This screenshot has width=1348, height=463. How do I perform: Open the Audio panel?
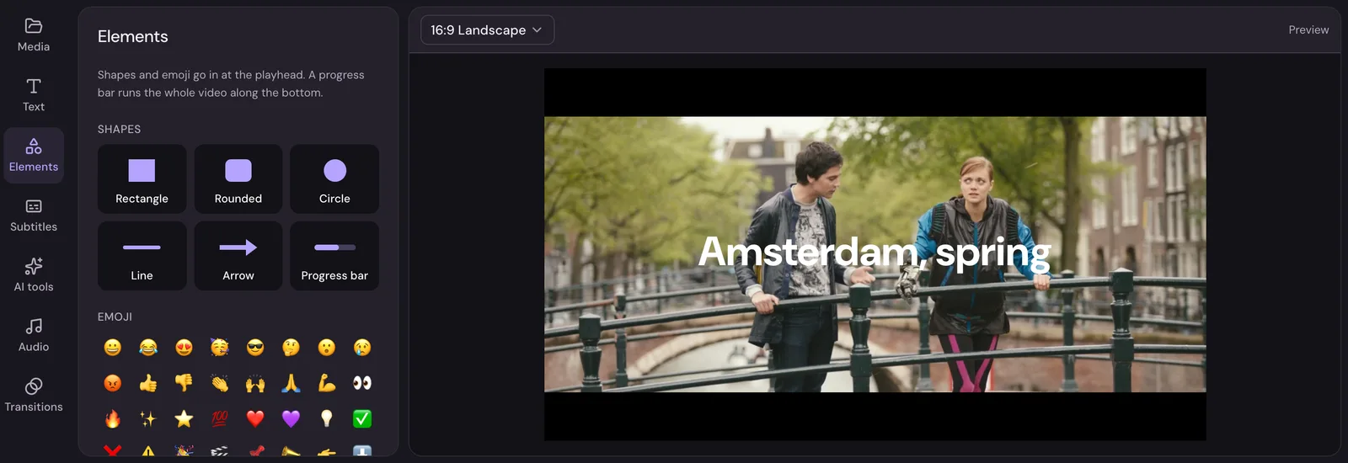click(34, 335)
